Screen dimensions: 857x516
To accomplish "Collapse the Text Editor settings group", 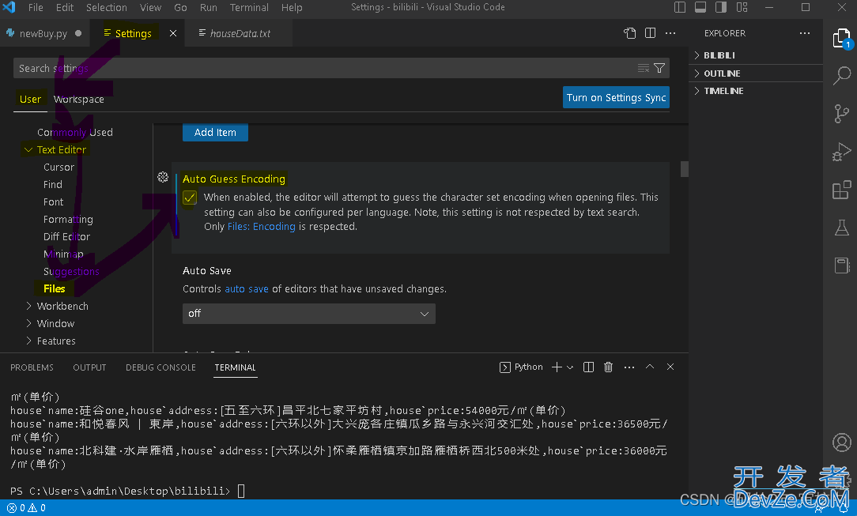I will tap(28, 149).
